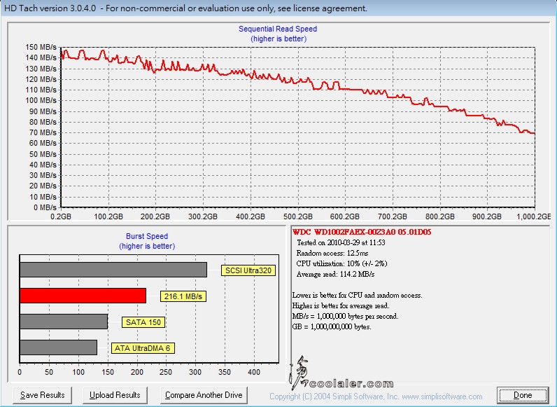Click the ATA UltraDMA 6 label

(143, 348)
